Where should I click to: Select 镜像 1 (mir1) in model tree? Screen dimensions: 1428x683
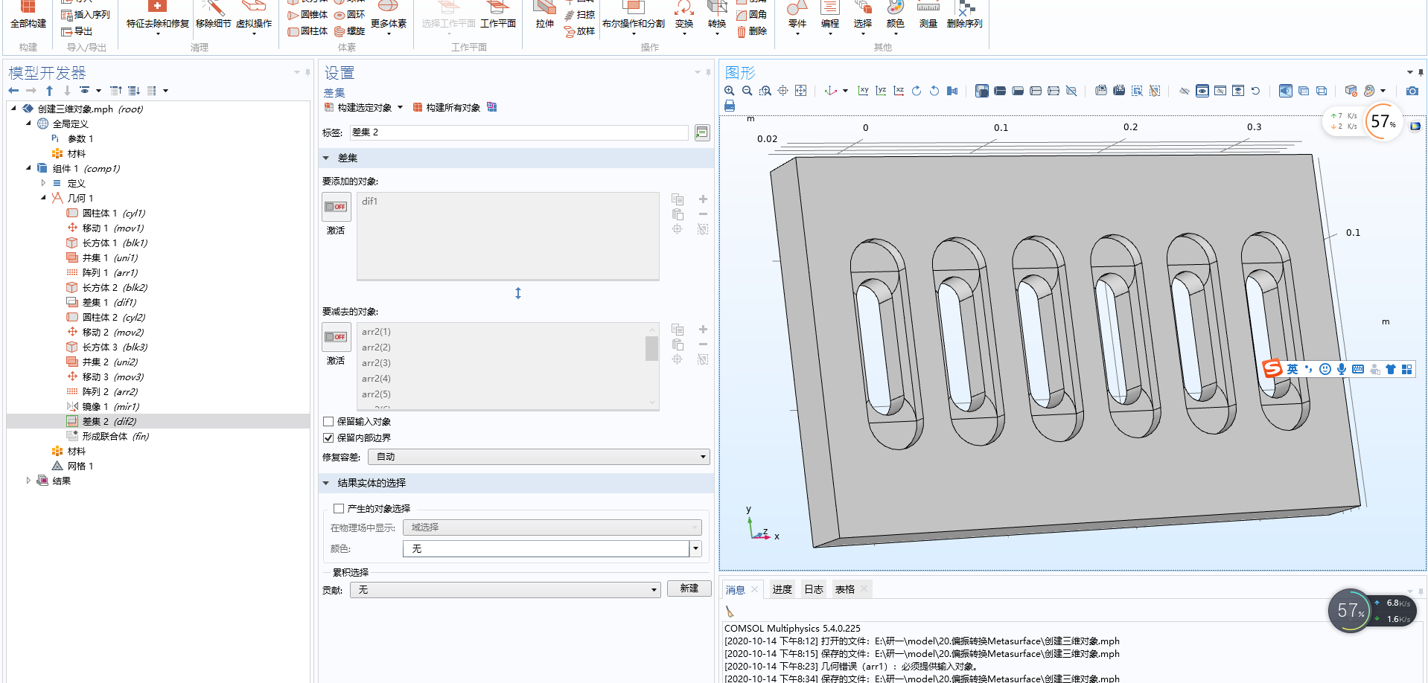(103, 406)
